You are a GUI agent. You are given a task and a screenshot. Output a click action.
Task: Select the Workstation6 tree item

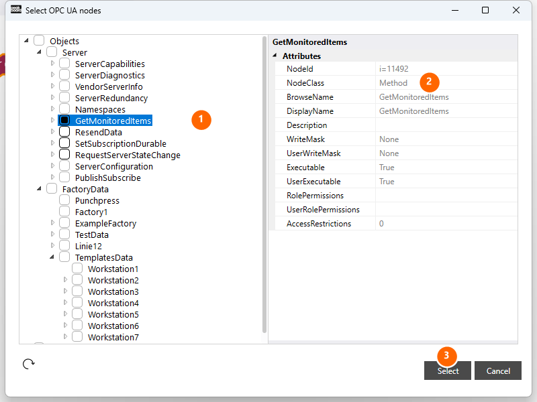[x=113, y=326]
